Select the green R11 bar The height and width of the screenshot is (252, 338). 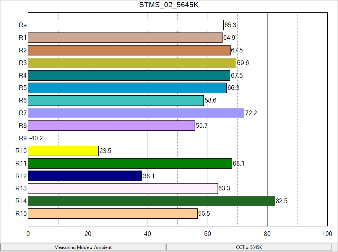[130, 163]
